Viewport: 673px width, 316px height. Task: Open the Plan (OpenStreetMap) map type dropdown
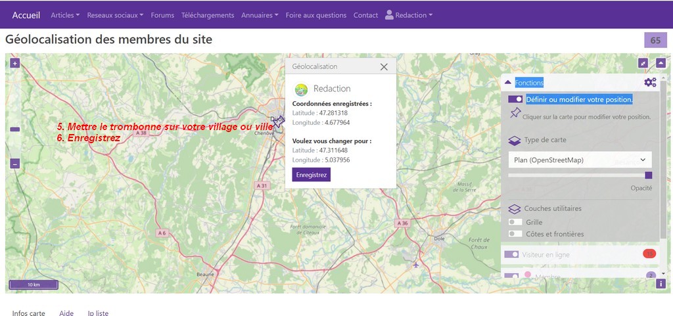(580, 160)
